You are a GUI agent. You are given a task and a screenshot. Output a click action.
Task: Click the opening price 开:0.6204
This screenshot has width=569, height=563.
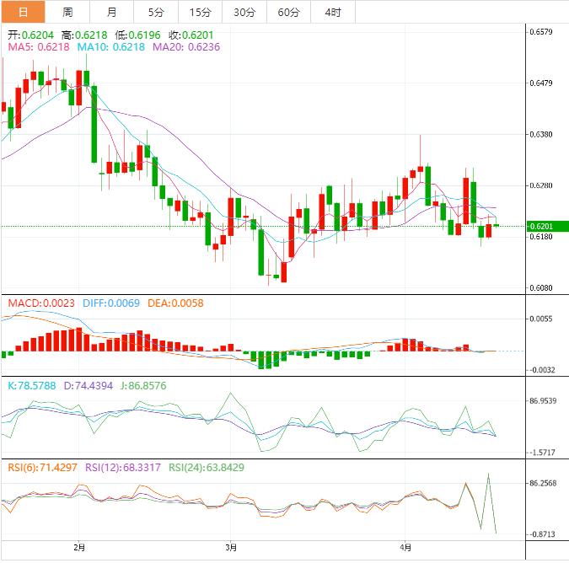pyautogui.click(x=31, y=35)
